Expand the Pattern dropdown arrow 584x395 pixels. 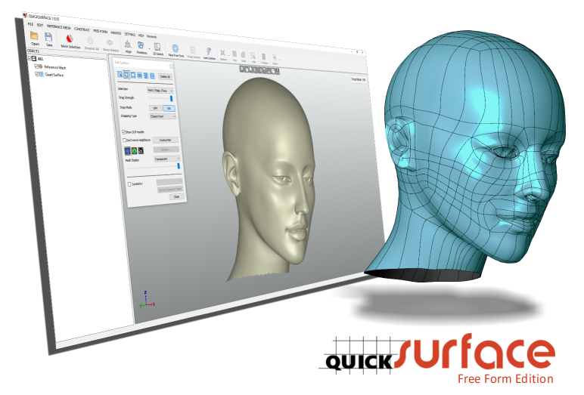coord(228,55)
